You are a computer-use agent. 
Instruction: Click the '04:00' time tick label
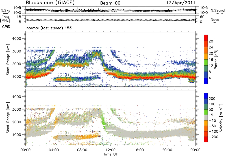tap(54, 150)
